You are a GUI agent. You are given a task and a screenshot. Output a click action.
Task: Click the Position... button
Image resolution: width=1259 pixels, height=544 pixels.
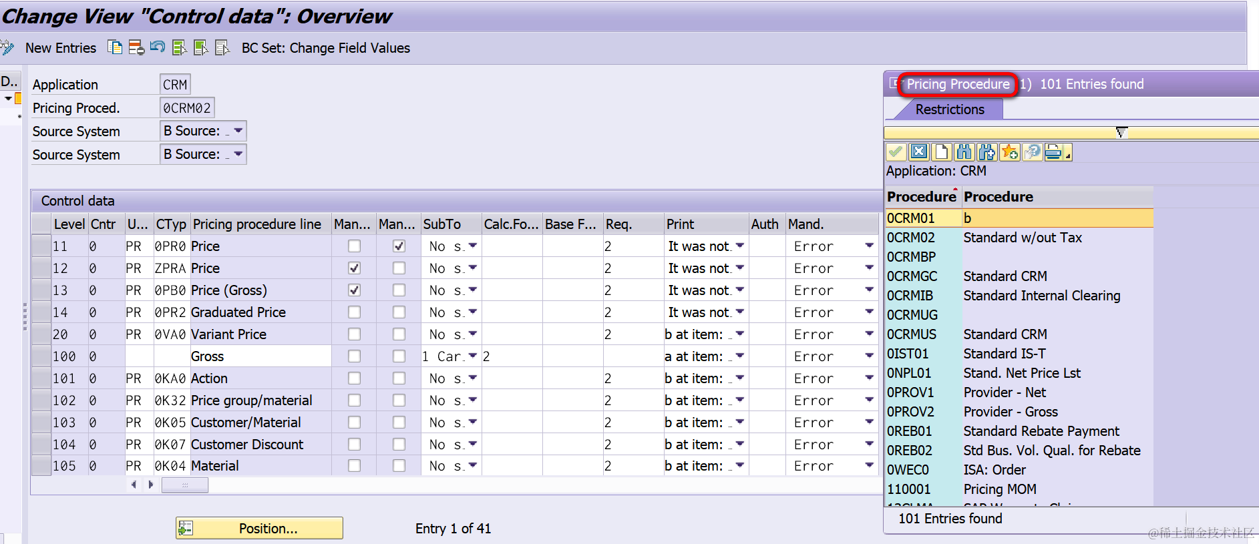[259, 528]
